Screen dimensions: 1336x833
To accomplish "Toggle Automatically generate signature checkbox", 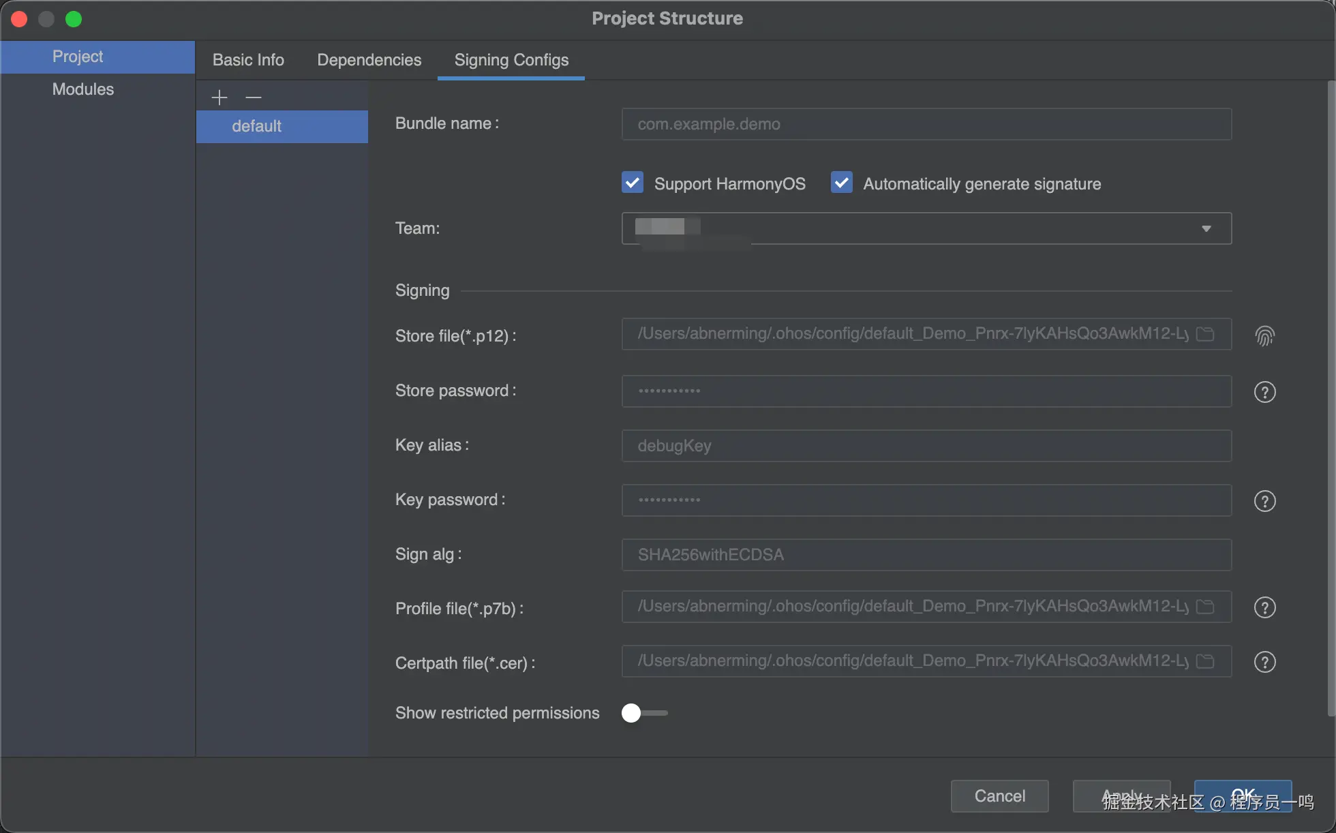I will [x=842, y=183].
